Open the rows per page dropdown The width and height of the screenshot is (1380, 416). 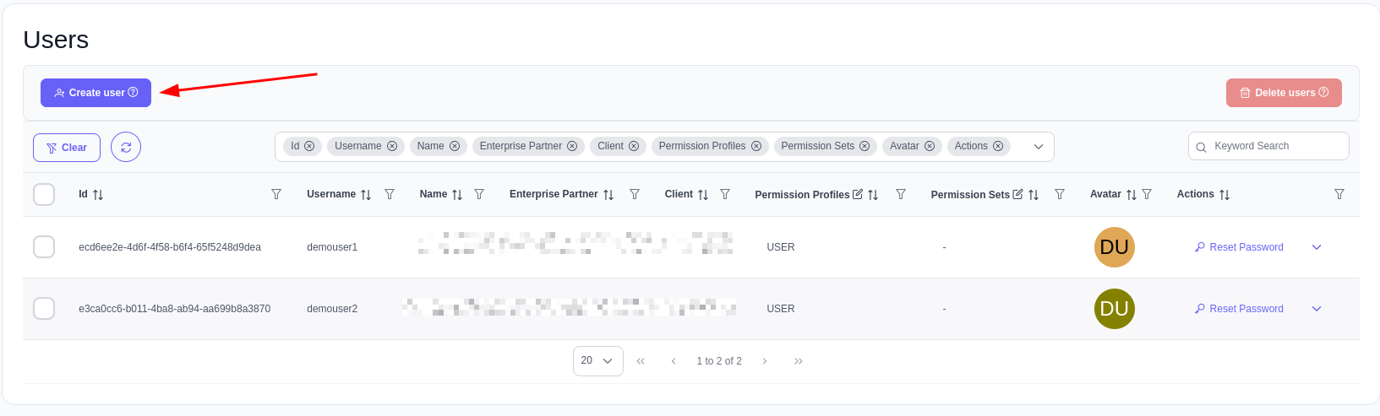tap(597, 361)
